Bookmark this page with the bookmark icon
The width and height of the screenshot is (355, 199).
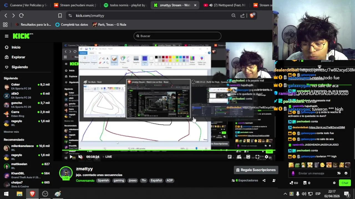pyautogui.click(x=60, y=15)
